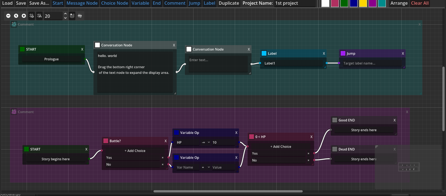Select the blue color swatch

[x=354, y=3]
